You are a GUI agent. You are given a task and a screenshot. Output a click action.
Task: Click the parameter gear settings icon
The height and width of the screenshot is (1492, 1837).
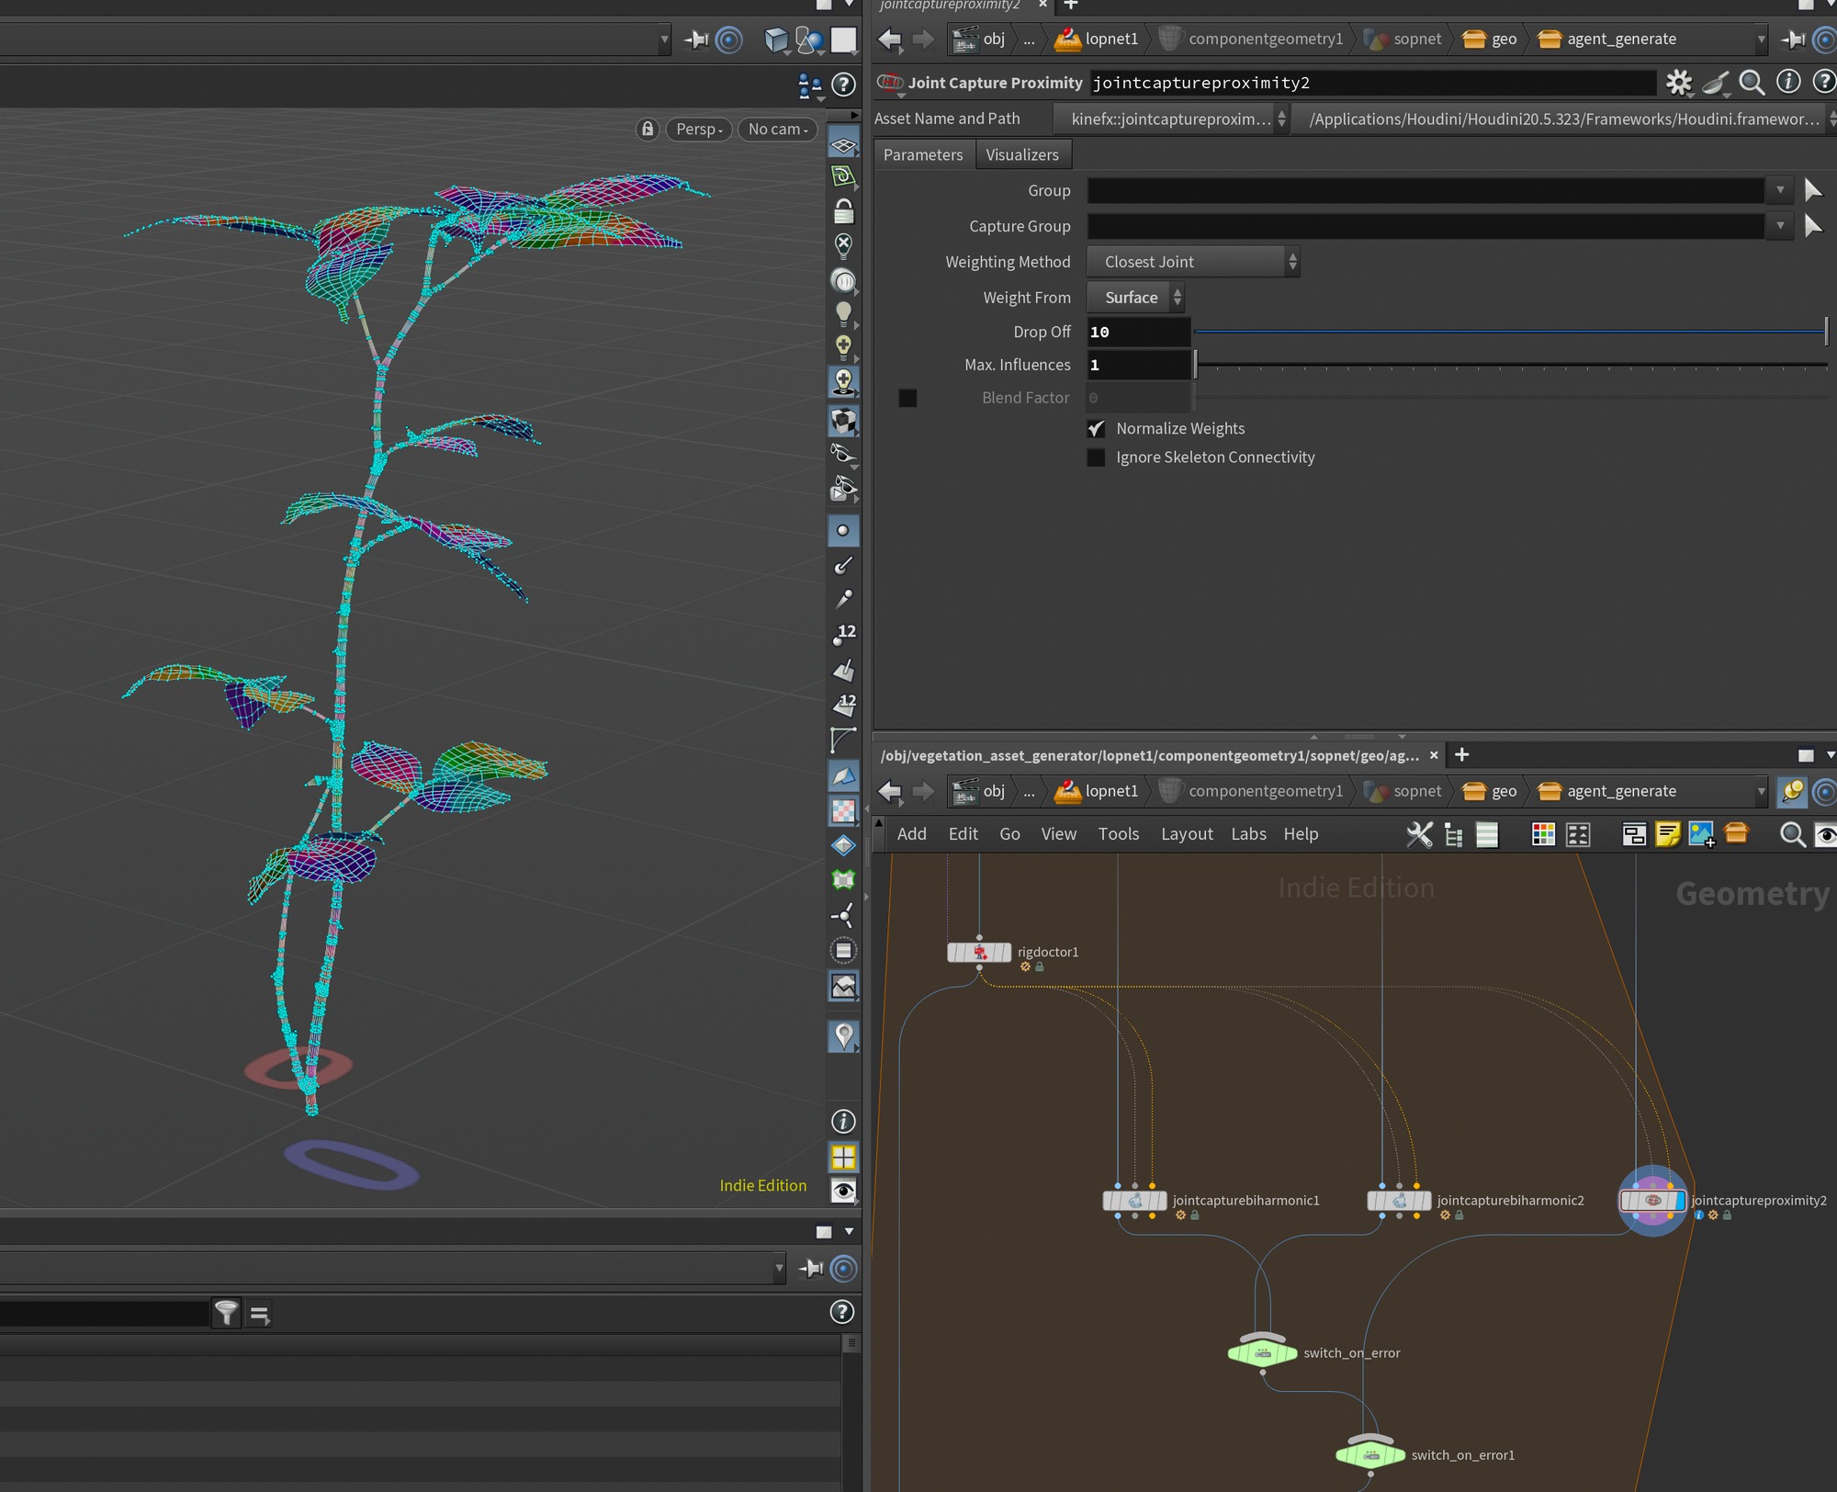pos(1679,83)
